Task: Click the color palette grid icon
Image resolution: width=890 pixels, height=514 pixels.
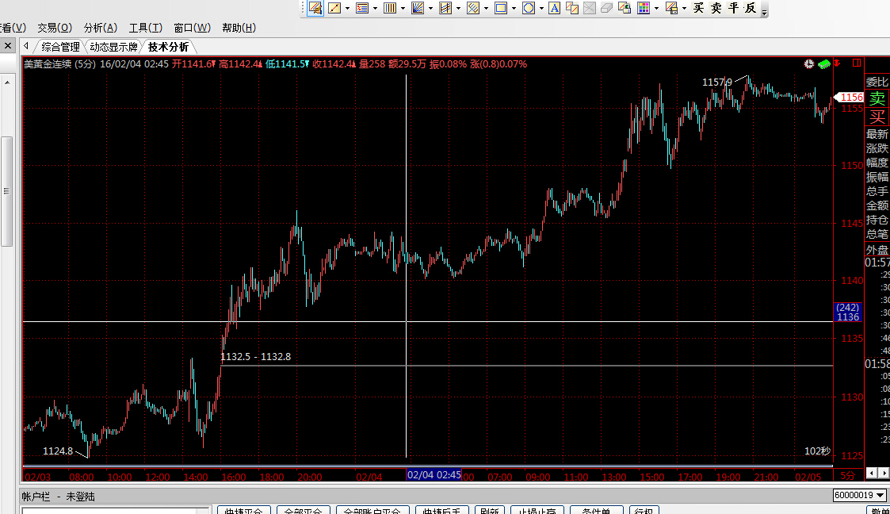Action: pos(644,9)
